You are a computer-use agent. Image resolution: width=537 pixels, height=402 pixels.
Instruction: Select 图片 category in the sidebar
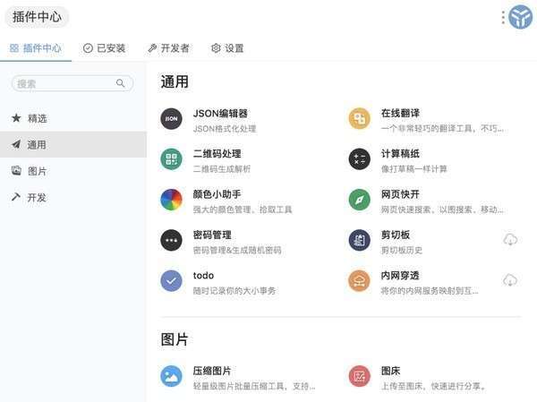coord(36,171)
